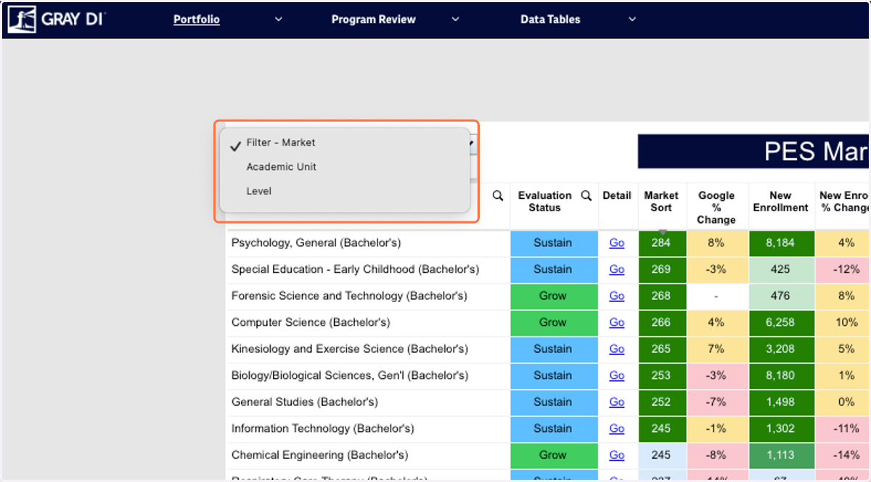Click Grow status for Computer Science
The height and width of the screenshot is (482, 871).
[x=553, y=322]
